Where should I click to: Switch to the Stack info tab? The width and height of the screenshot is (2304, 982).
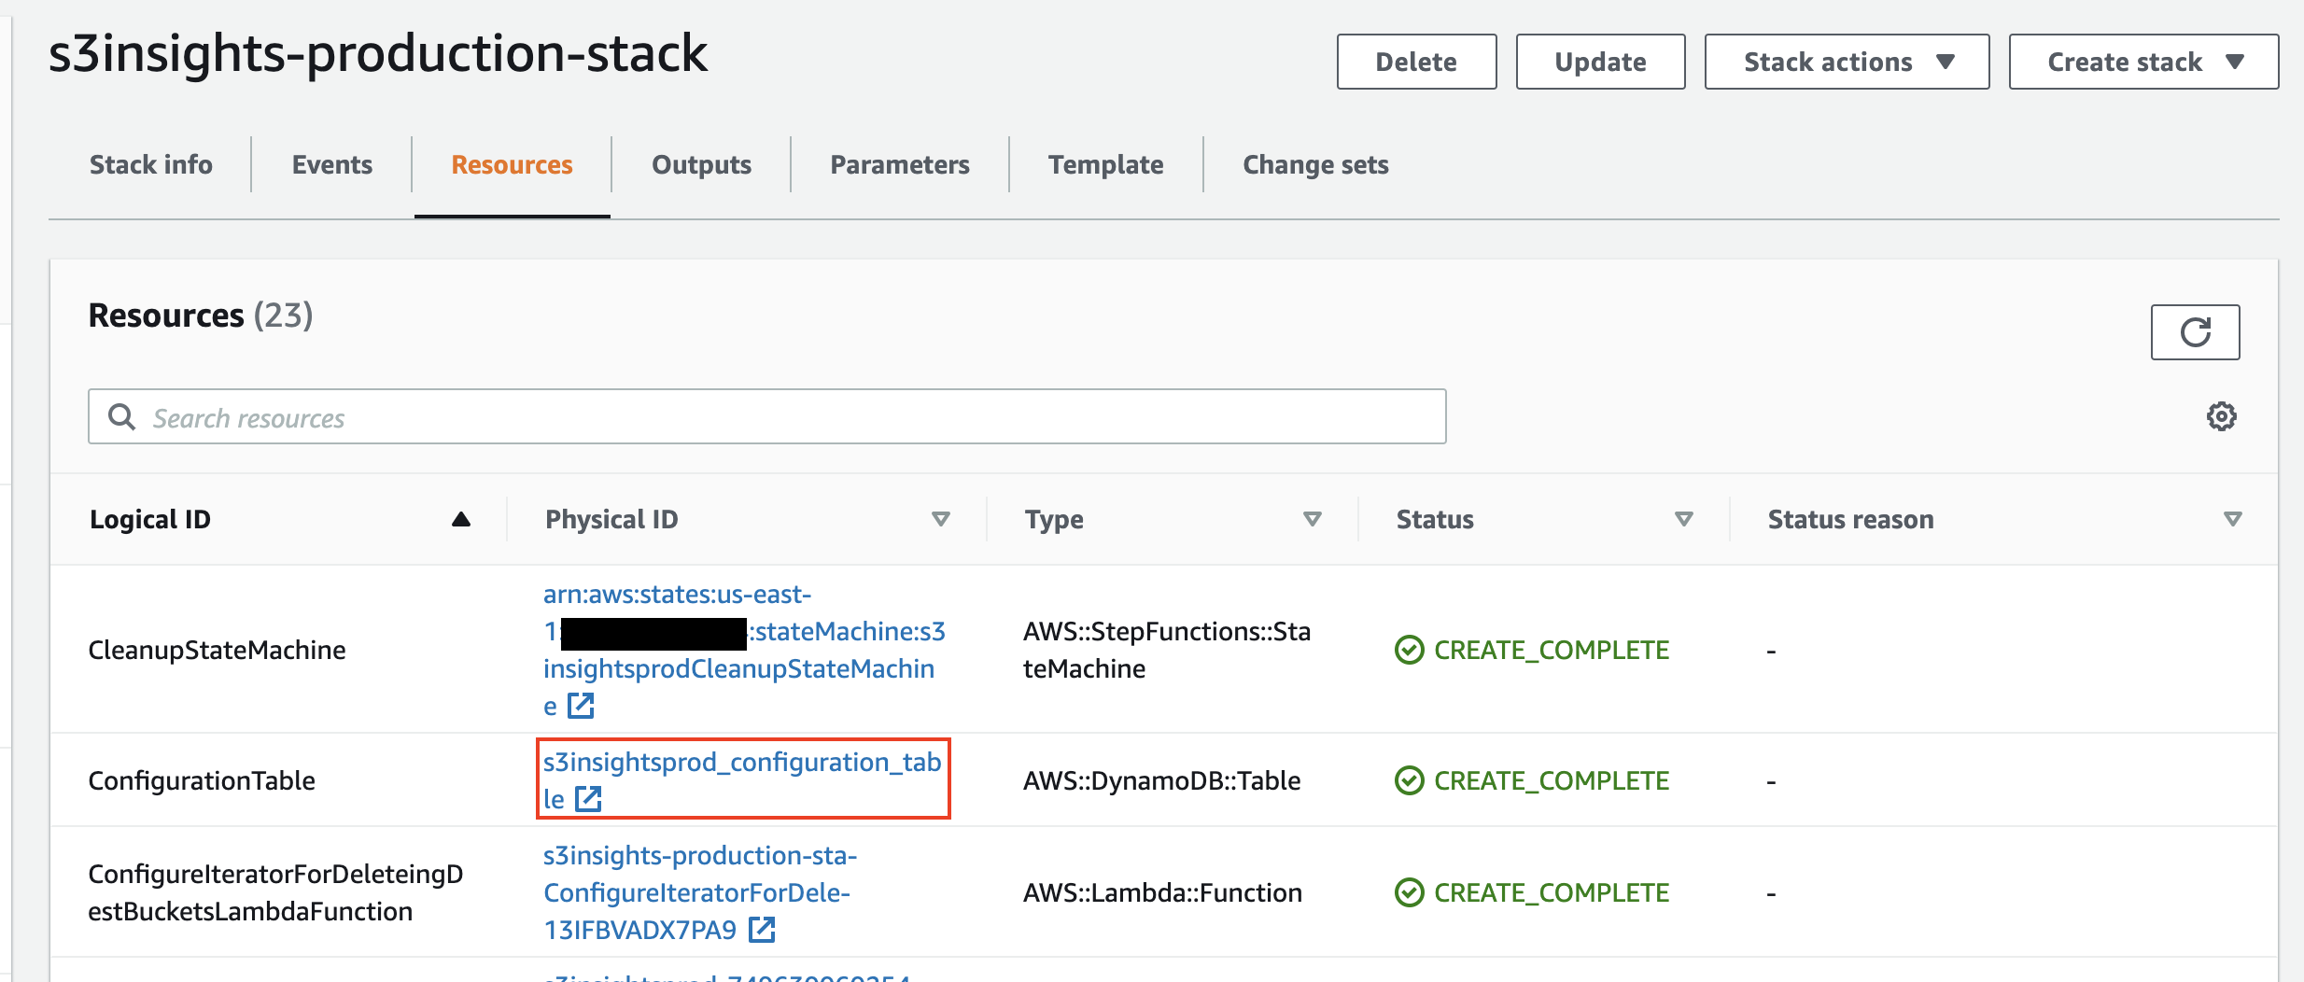(x=150, y=164)
